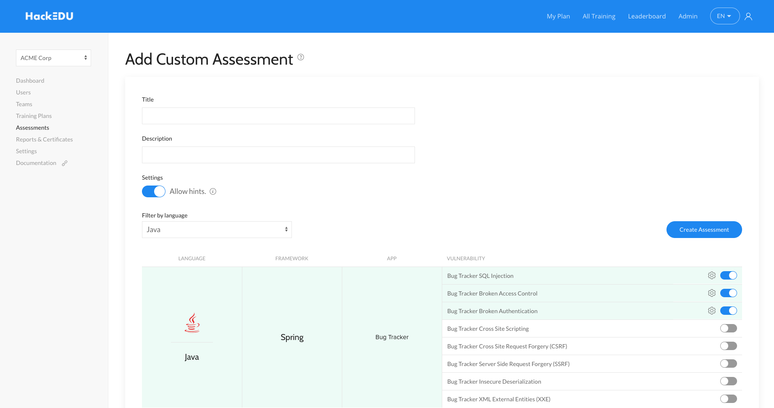The width and height of the screenshot is (774, 408).
Task: Open settings gear for Bug Tracker SQL Injection
Action: [711, 275]
